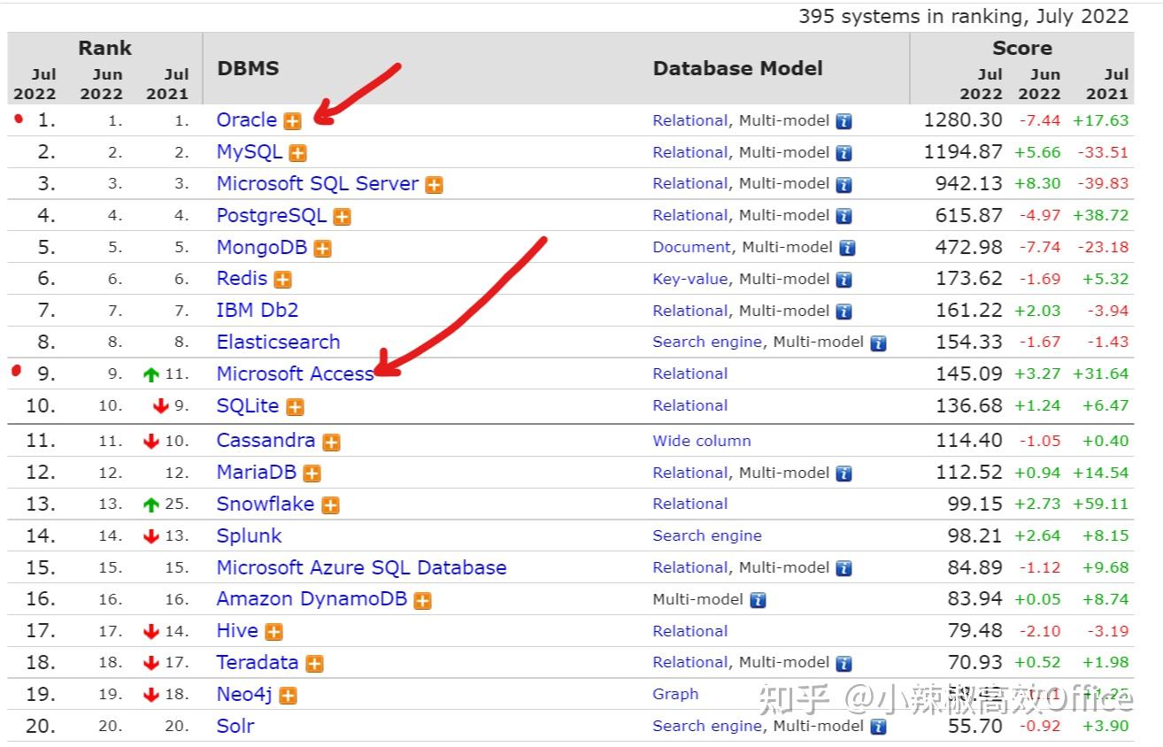Viewport: 1163px width, 747px height.
Task: Follow the Microsoft Access link
Action: coord(295,373)
